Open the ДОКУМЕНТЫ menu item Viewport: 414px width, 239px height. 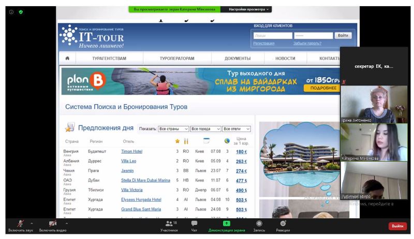pos(238,59)
